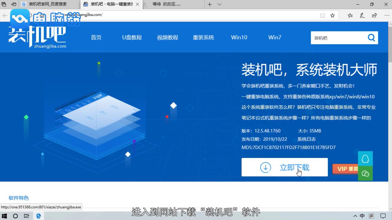The width and height of the screenshot is (392, 220).
Task: Open the WeChat contact icon
Action: pos(365,173)
